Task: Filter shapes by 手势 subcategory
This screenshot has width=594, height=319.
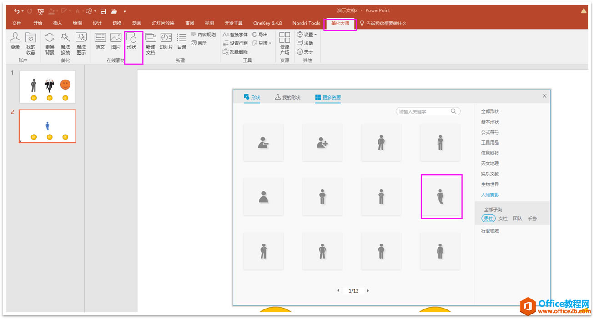Action: pyautogui.click(x=532, y=219)
